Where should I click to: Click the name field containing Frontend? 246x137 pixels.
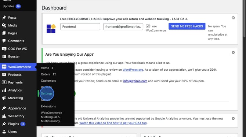tap(80, 27)
